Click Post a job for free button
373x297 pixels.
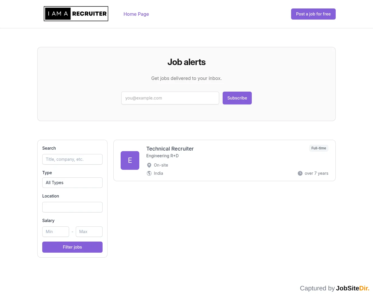(313, 14)
